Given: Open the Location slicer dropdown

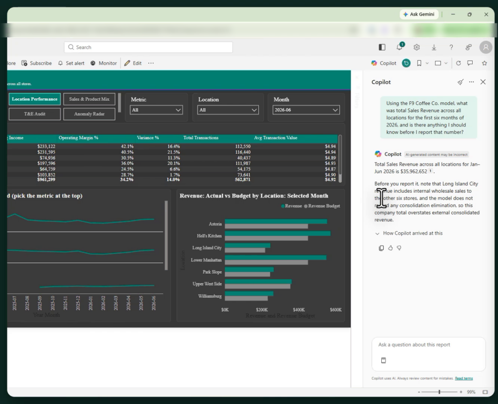Looking at the screenshot, I should tap(228, 110).
